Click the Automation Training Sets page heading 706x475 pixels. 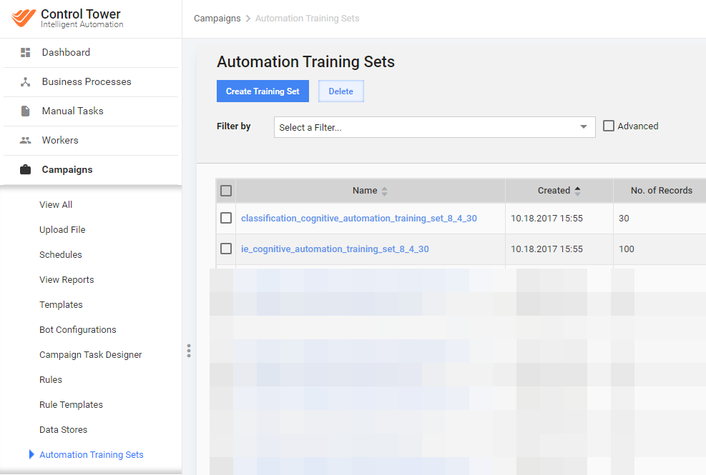click(x=305, y=61)
